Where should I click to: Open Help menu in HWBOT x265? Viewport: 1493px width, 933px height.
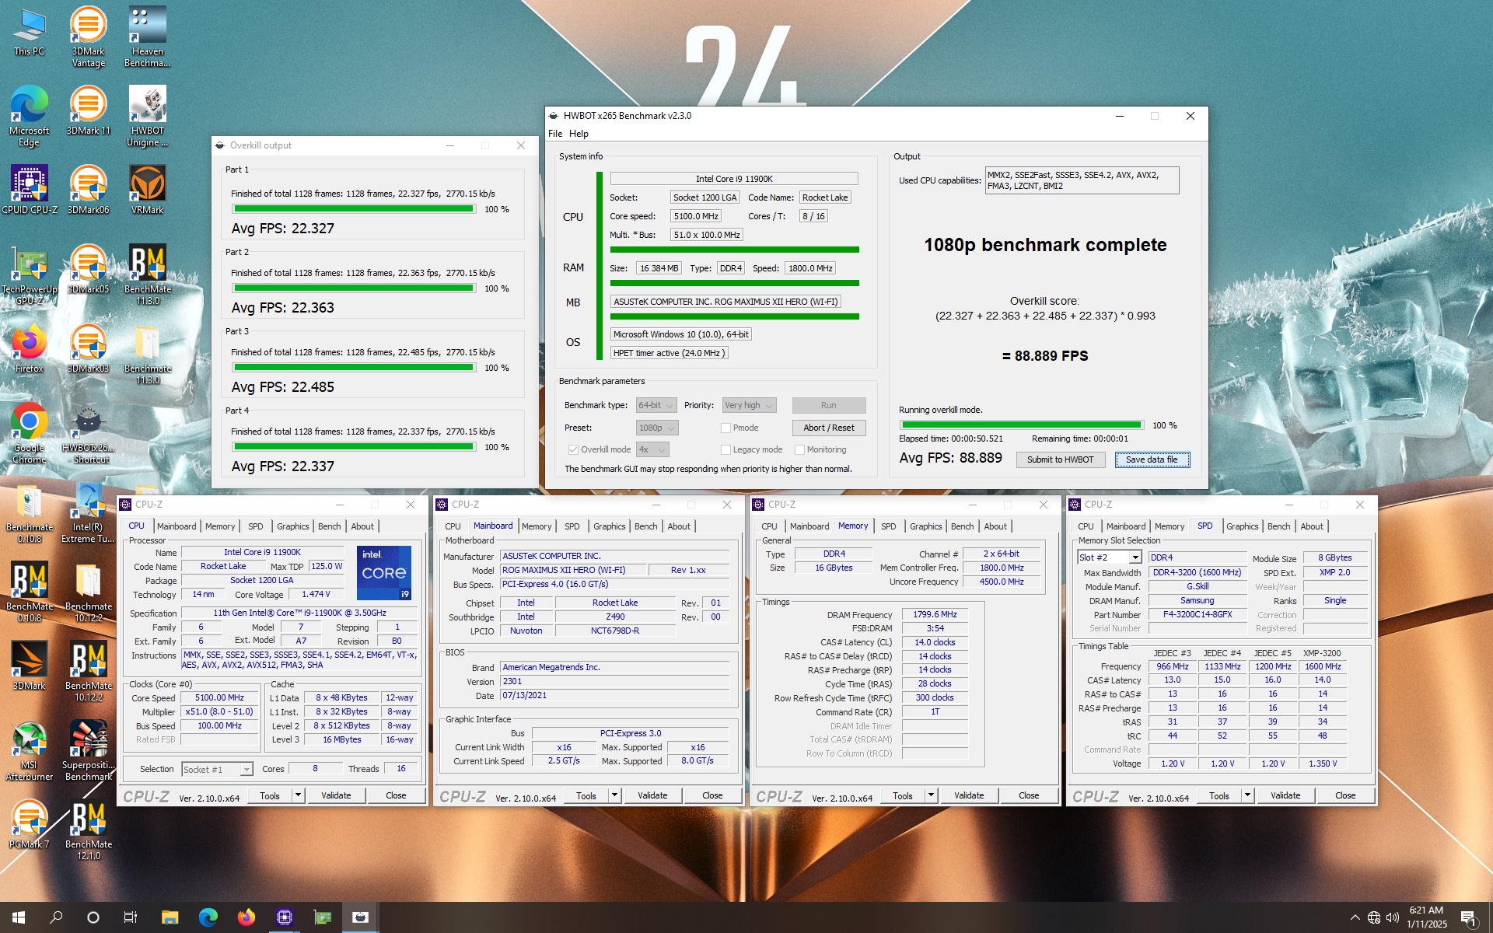(x=579, y=134)
